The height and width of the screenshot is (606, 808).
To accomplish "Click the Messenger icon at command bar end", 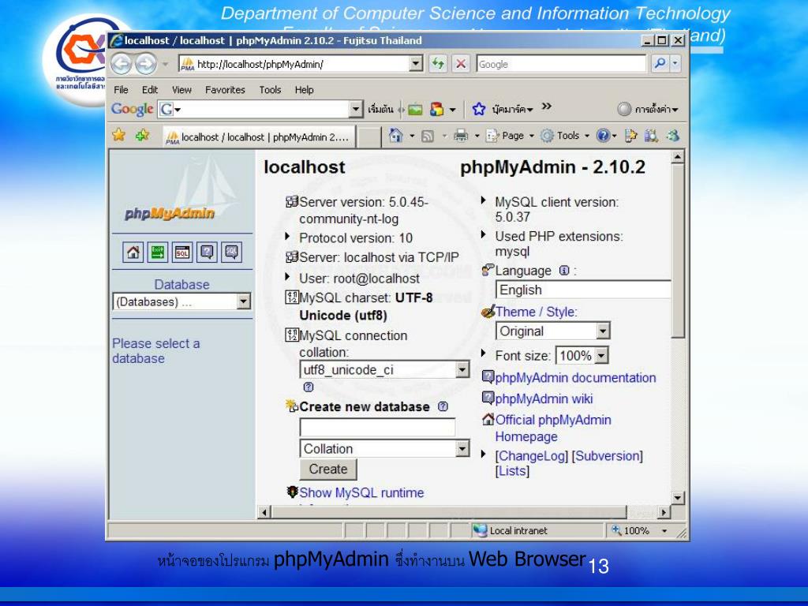I will pos(672,136).
